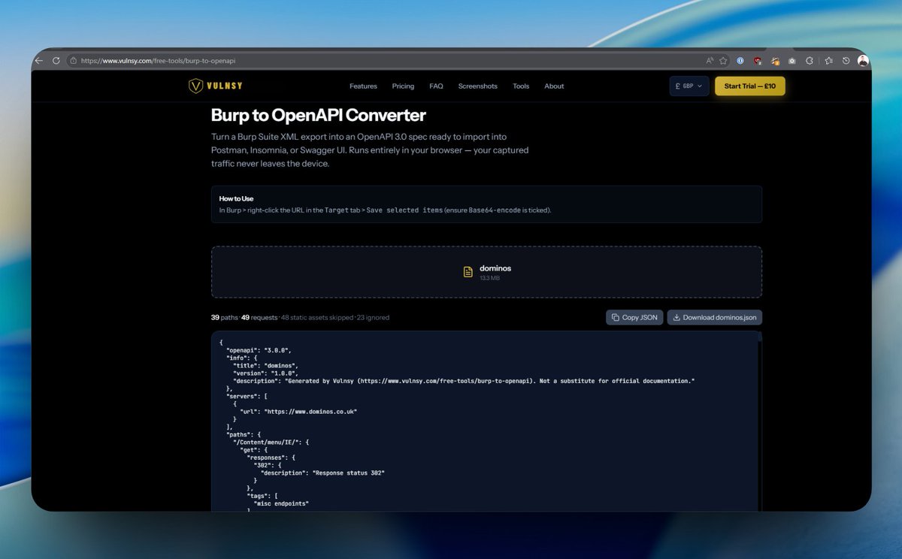Open the FAQ nav item
The width and height of the screenshot is (902, 559).
(436, 86)
